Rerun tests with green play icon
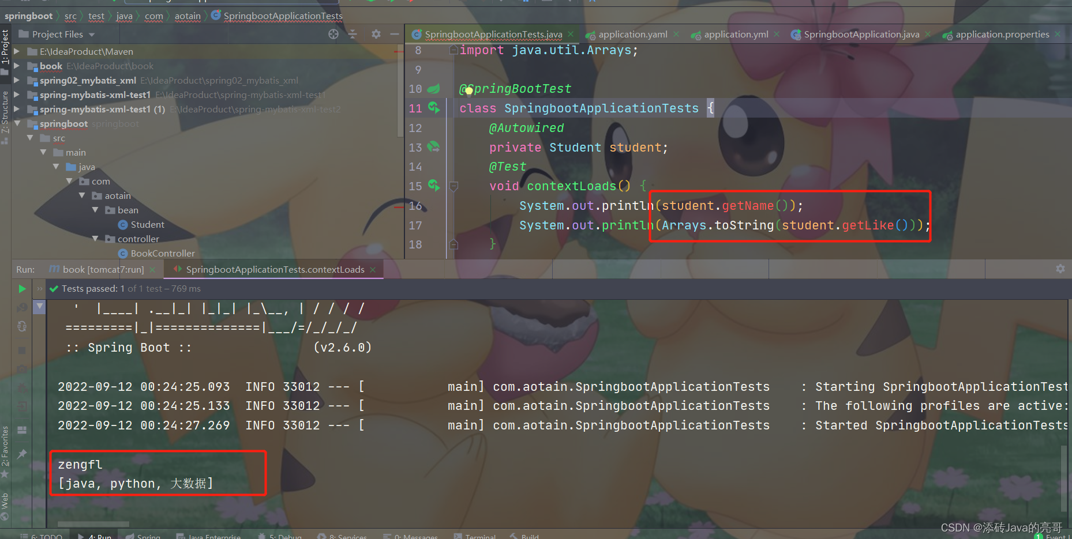1072x539 pixels. click(22, 289)
